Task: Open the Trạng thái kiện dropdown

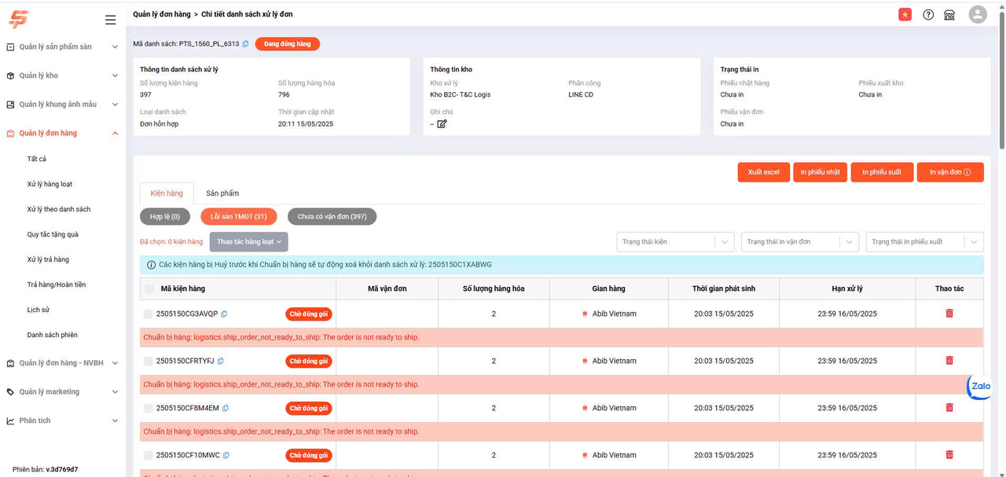Action: 674,242
